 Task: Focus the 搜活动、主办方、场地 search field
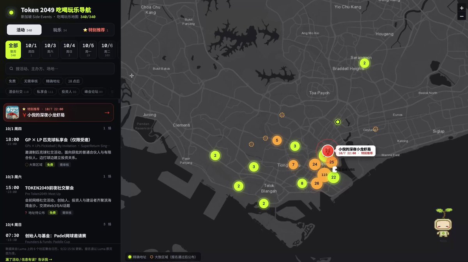[60, 69]
